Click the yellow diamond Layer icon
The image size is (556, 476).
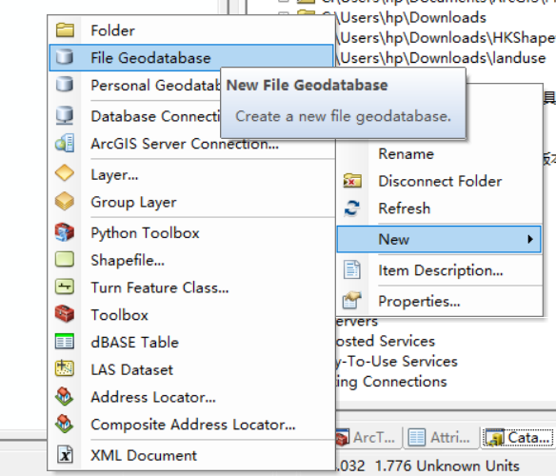tap(65, 173)
